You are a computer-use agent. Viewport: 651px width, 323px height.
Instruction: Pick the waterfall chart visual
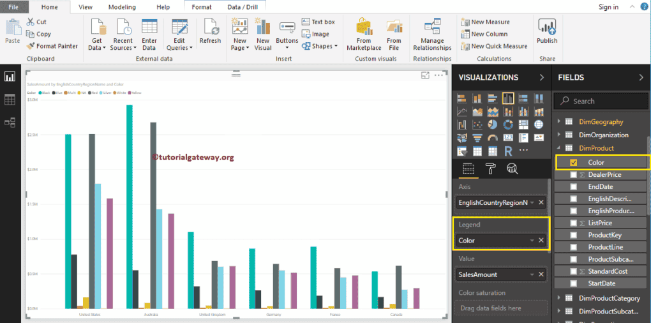point(461,124)
